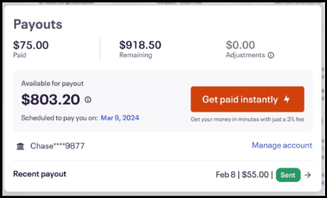327x198 pixels.
Task: Open the Manage account link
Action: pyautogui.click(x=282, y=145)
